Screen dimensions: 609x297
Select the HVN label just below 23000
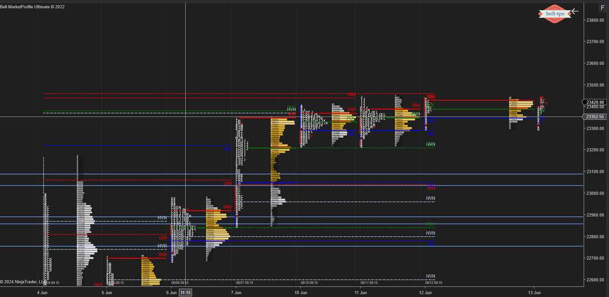(430, 198)
